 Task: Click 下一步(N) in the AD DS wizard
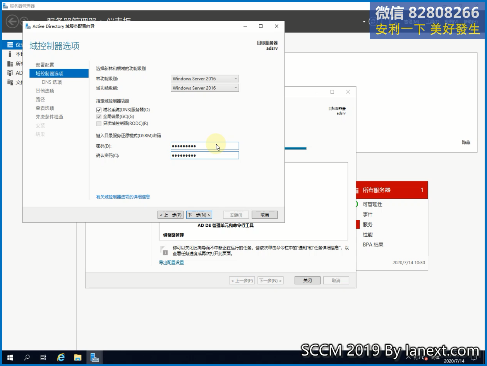click(199, 215)
